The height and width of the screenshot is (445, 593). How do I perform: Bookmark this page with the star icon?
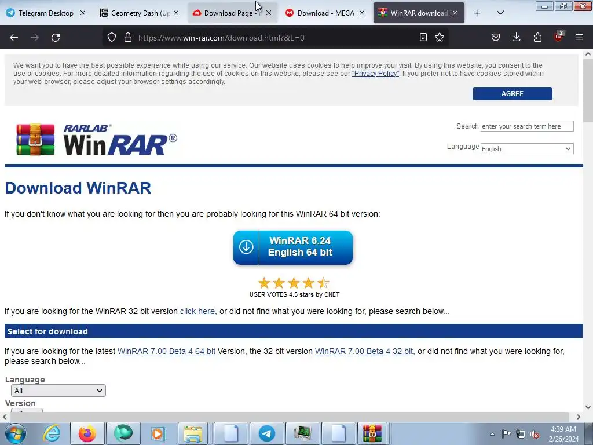point(440,38)
